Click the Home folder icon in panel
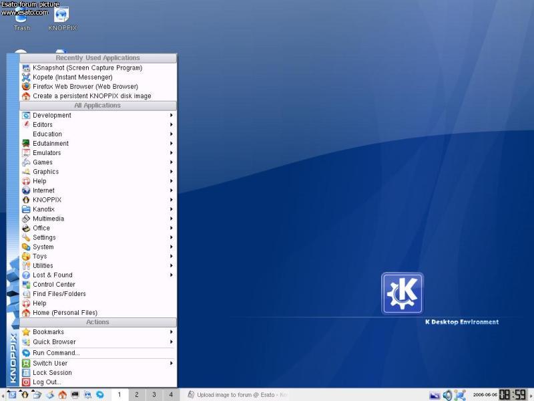This screenshot has width=534, height=401. tap(62, 394)
